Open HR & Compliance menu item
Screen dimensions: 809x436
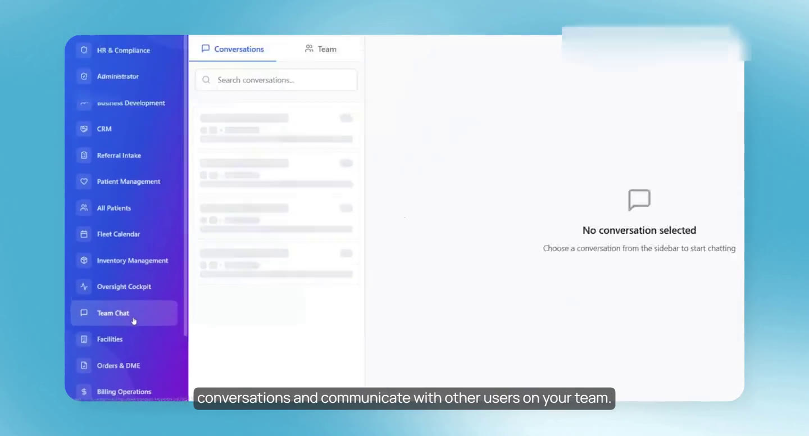124,50
